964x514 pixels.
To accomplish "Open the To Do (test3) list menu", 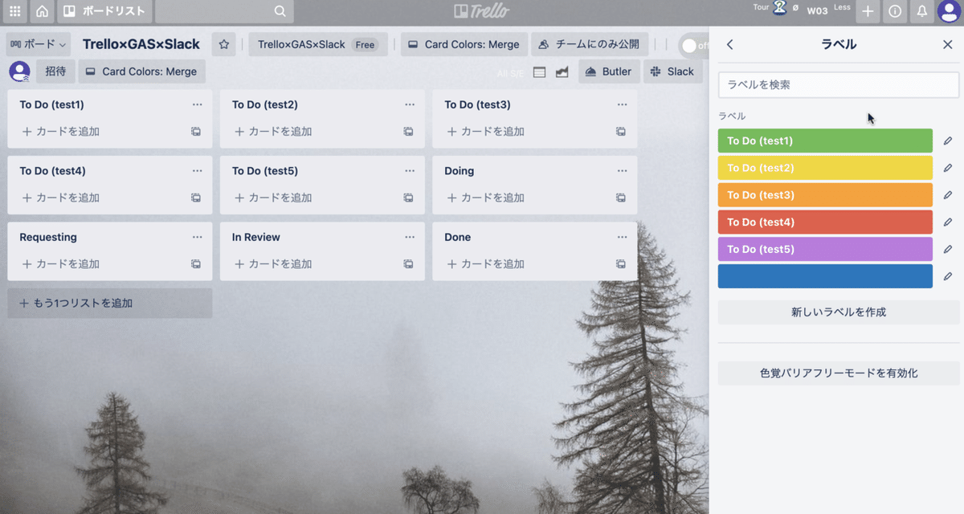I will pos(623,104).
